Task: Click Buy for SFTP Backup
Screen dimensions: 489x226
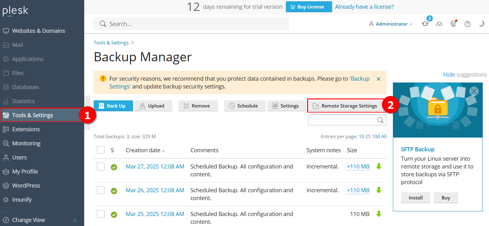Action: (x=446, y=198)
